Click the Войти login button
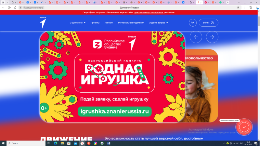260x146 pixels. click(x=208, y=23)
